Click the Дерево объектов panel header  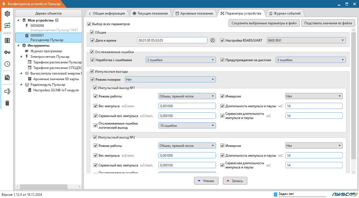pyautogui.click(x=48, y=13)
